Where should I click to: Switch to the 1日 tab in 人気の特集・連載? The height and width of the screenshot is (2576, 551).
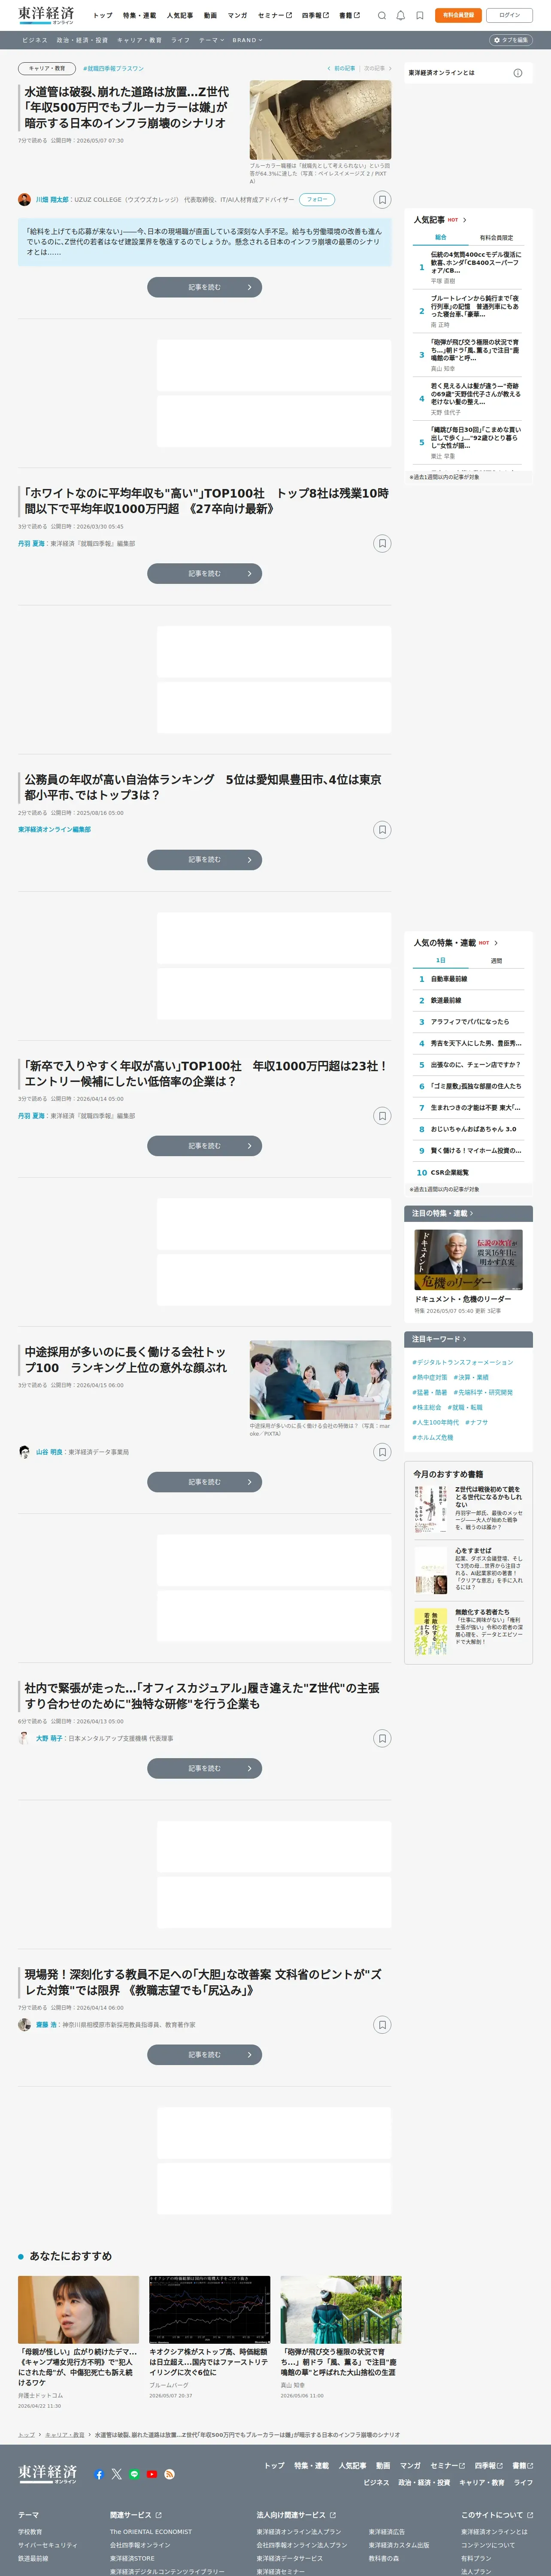click(441, 960)
